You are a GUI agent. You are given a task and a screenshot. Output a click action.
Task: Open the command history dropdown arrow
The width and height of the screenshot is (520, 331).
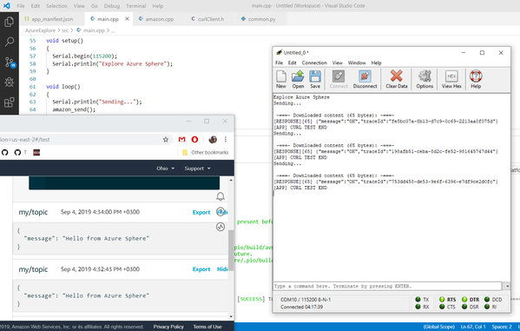(507, 286)
